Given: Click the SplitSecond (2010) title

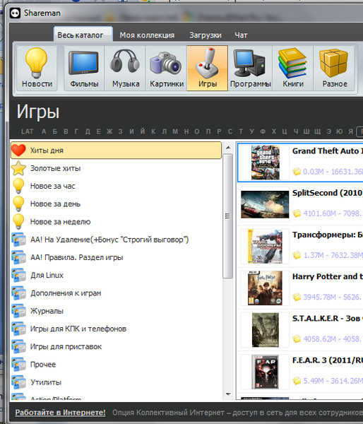Looking at the screenshot, I should tap(327, 193).
